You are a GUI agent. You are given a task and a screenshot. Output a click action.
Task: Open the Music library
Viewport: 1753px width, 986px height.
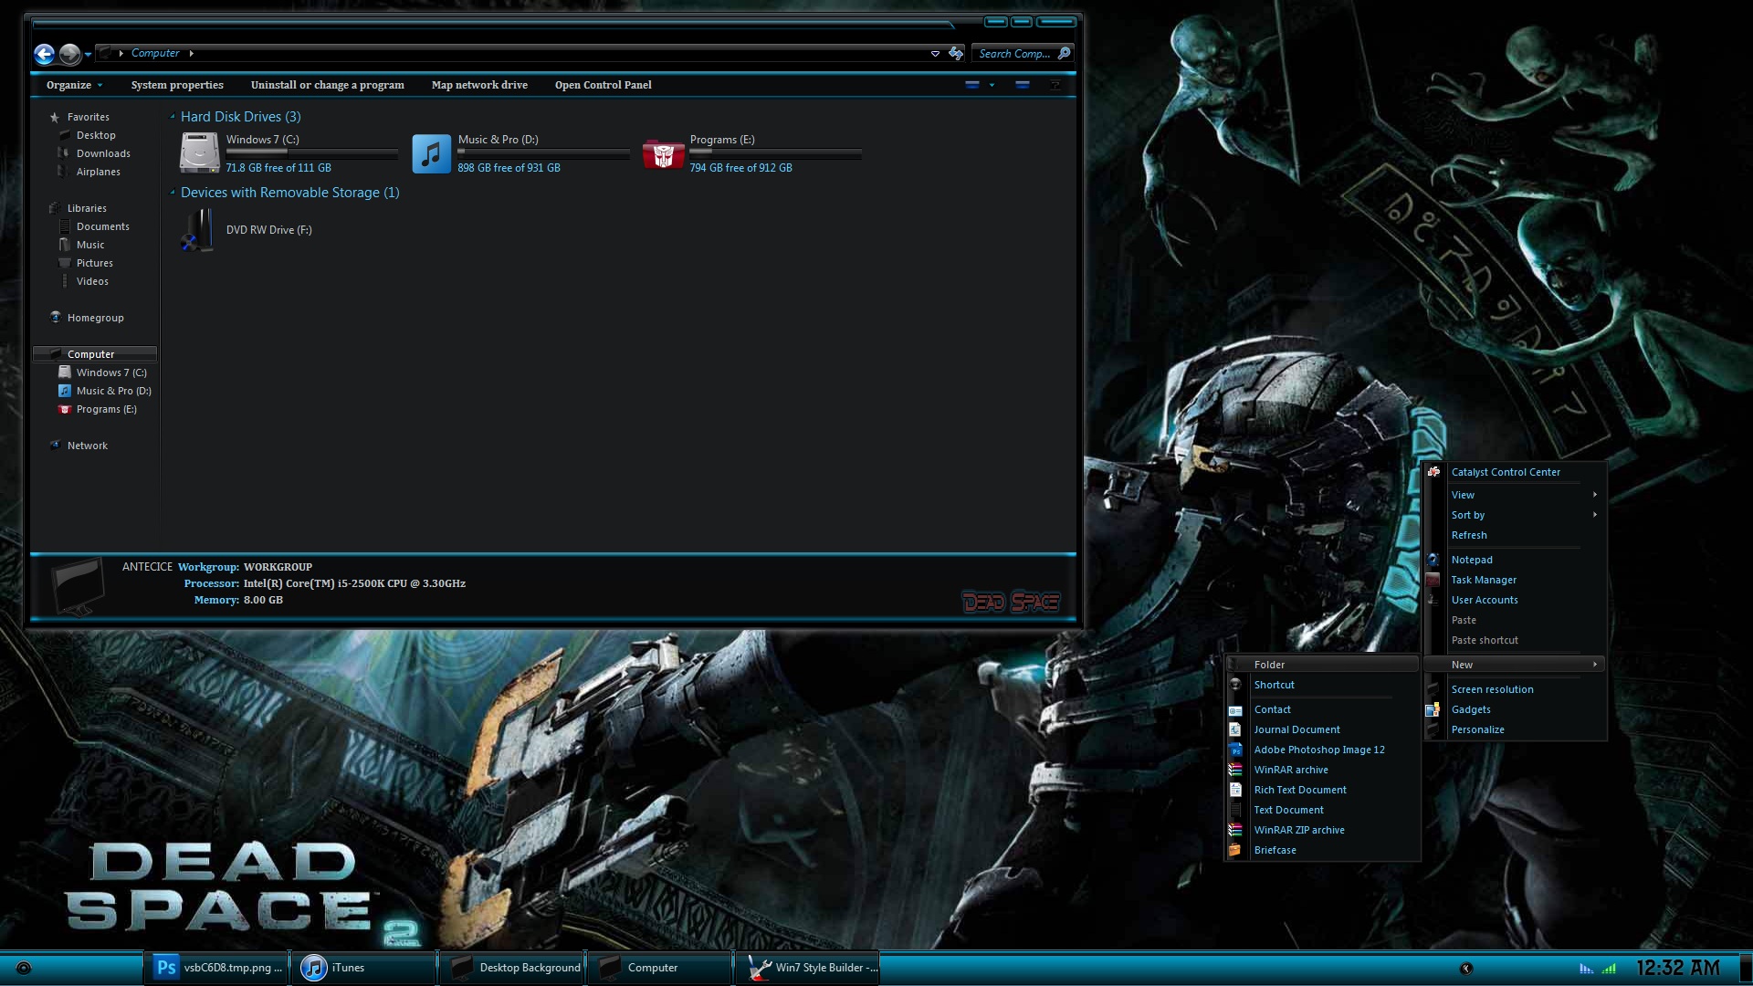pos(89,245)
